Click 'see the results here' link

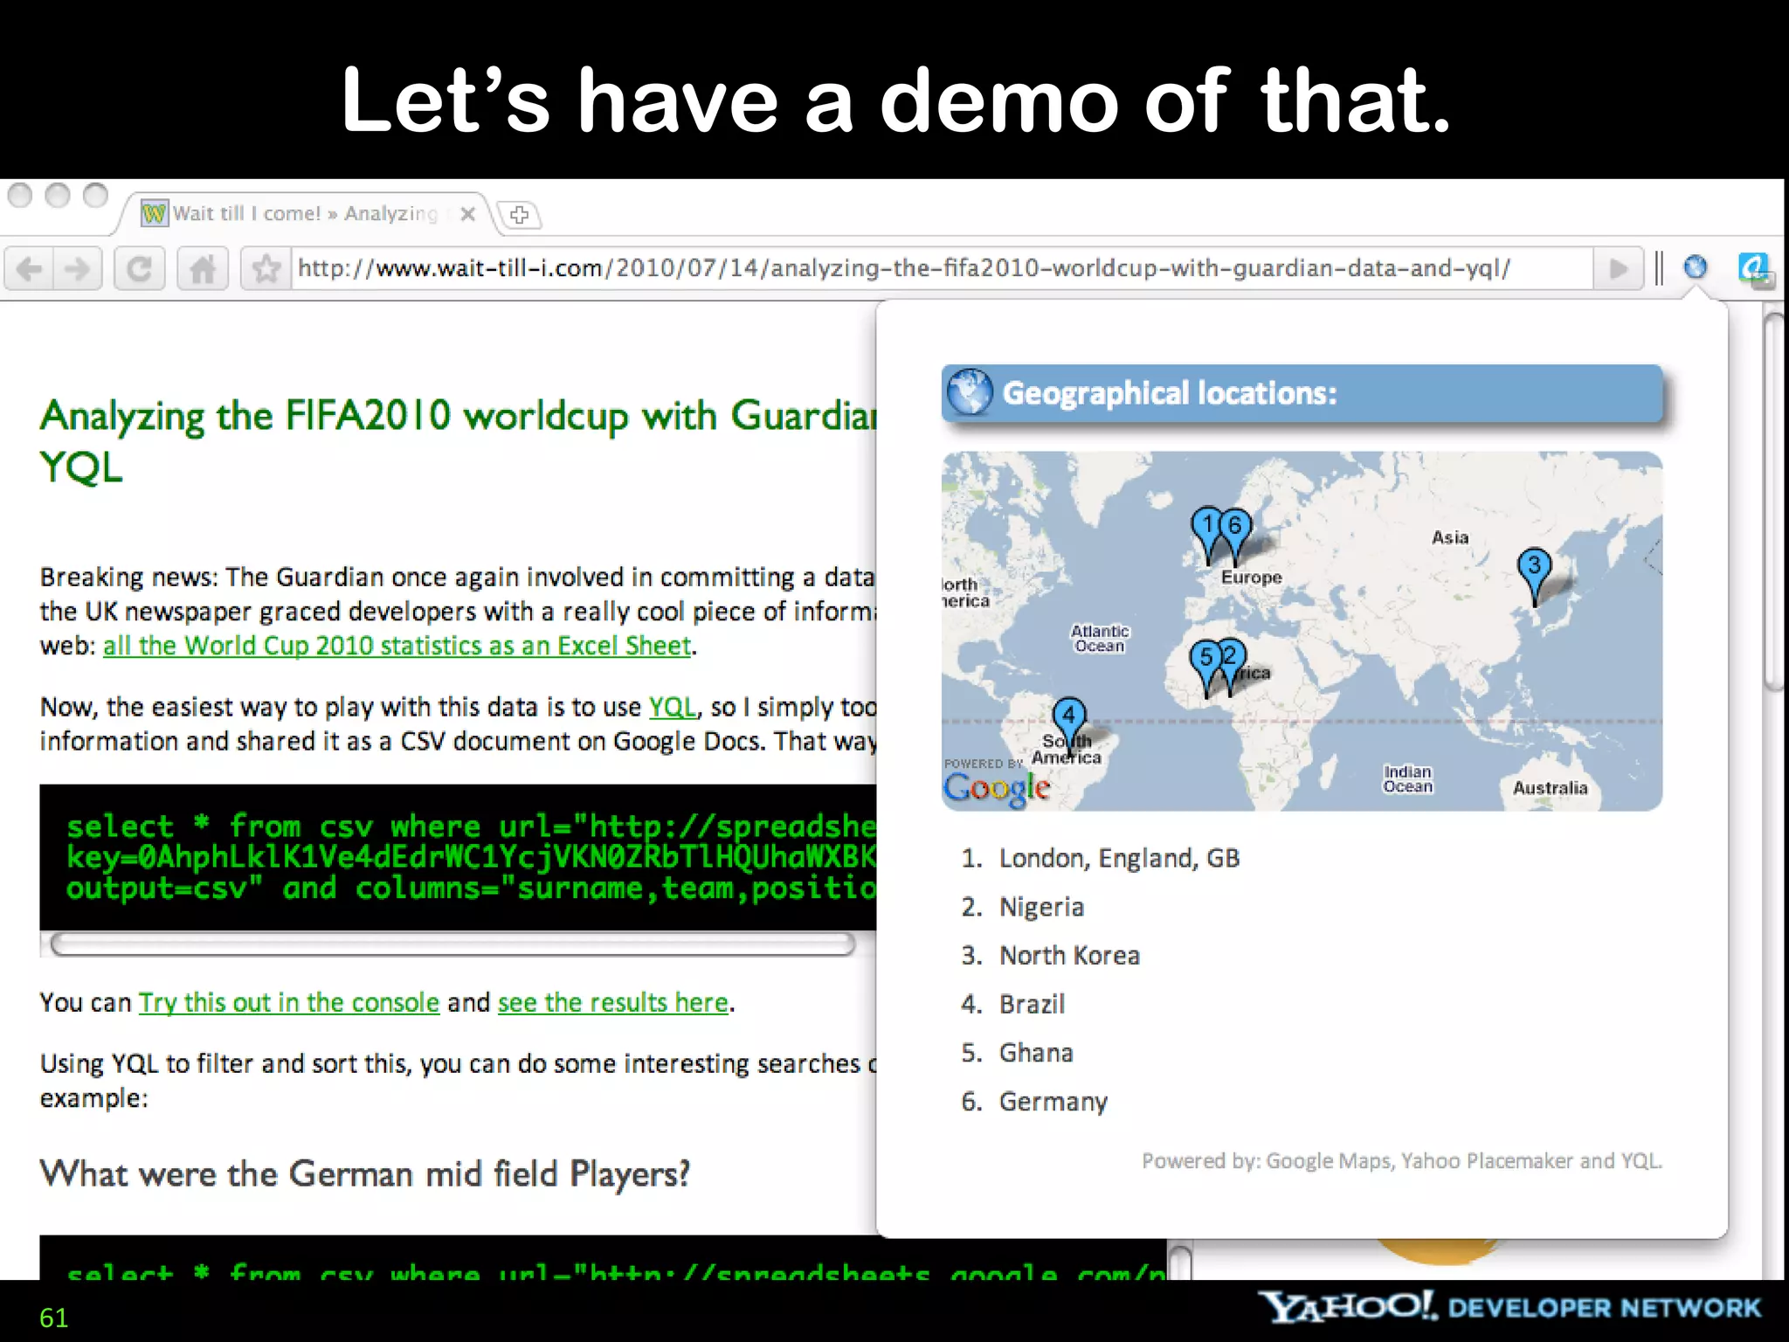(612, 1002)
